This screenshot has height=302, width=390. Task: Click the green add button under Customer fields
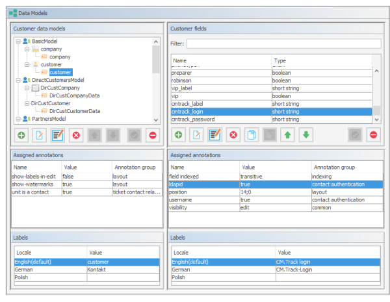click(x=178, y=135)
